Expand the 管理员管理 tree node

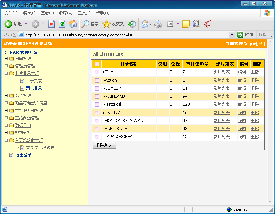click(x=6, y=66)
